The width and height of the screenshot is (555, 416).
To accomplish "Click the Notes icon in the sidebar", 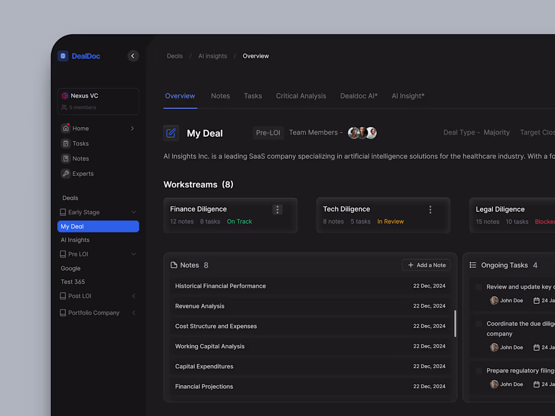I will click(65, 158).
